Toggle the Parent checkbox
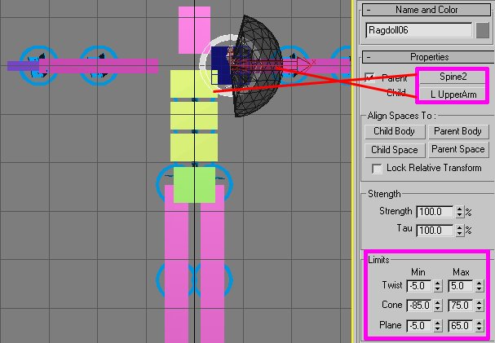This screenshot has height=343, width=495. click(371, 78)
